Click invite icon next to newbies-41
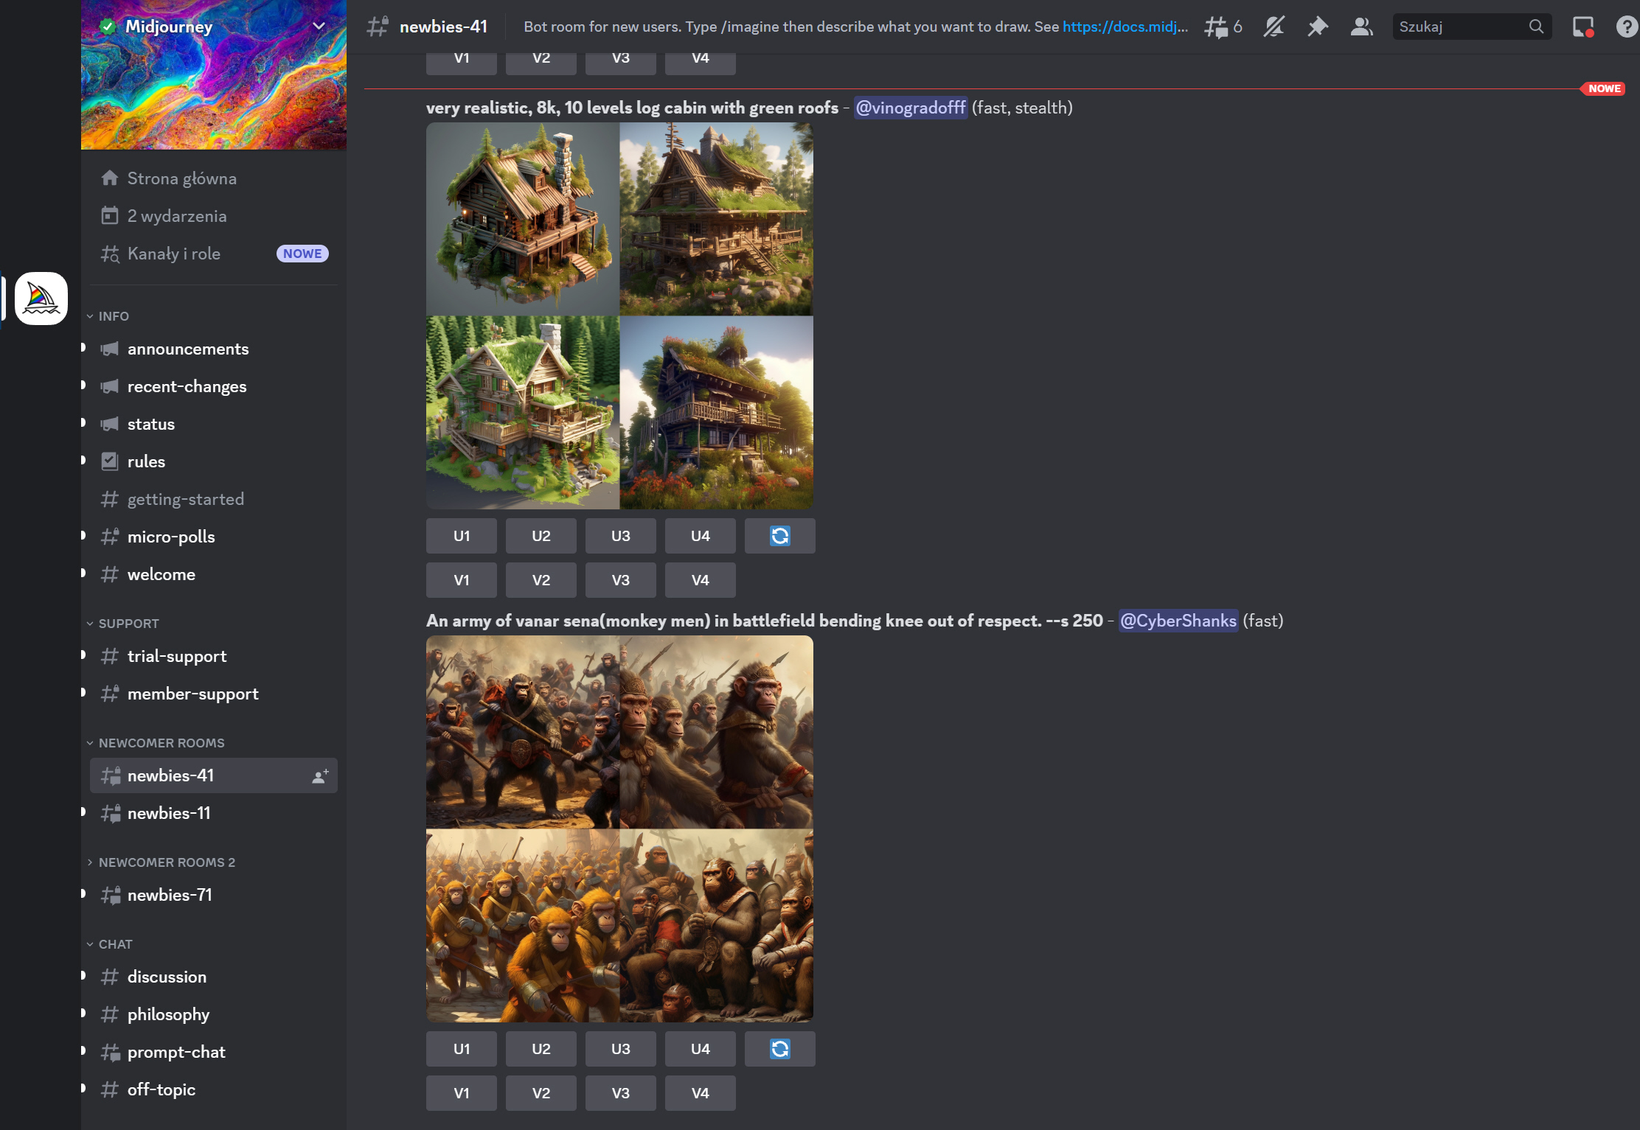Viewport: 1640px width, 1130px height. coord(320,776)
